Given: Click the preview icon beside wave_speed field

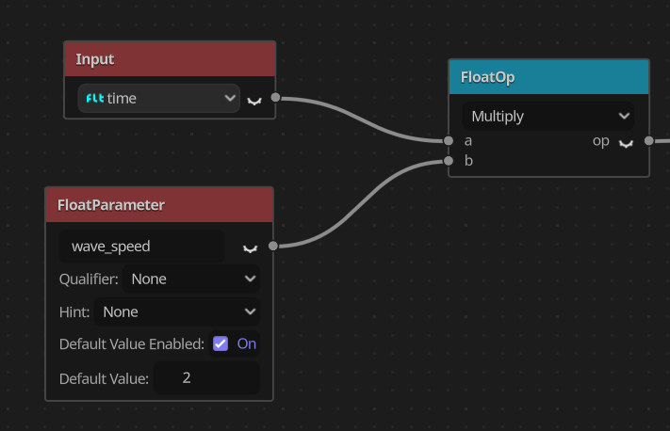Looking at the screenshot, I should [250, 248].
